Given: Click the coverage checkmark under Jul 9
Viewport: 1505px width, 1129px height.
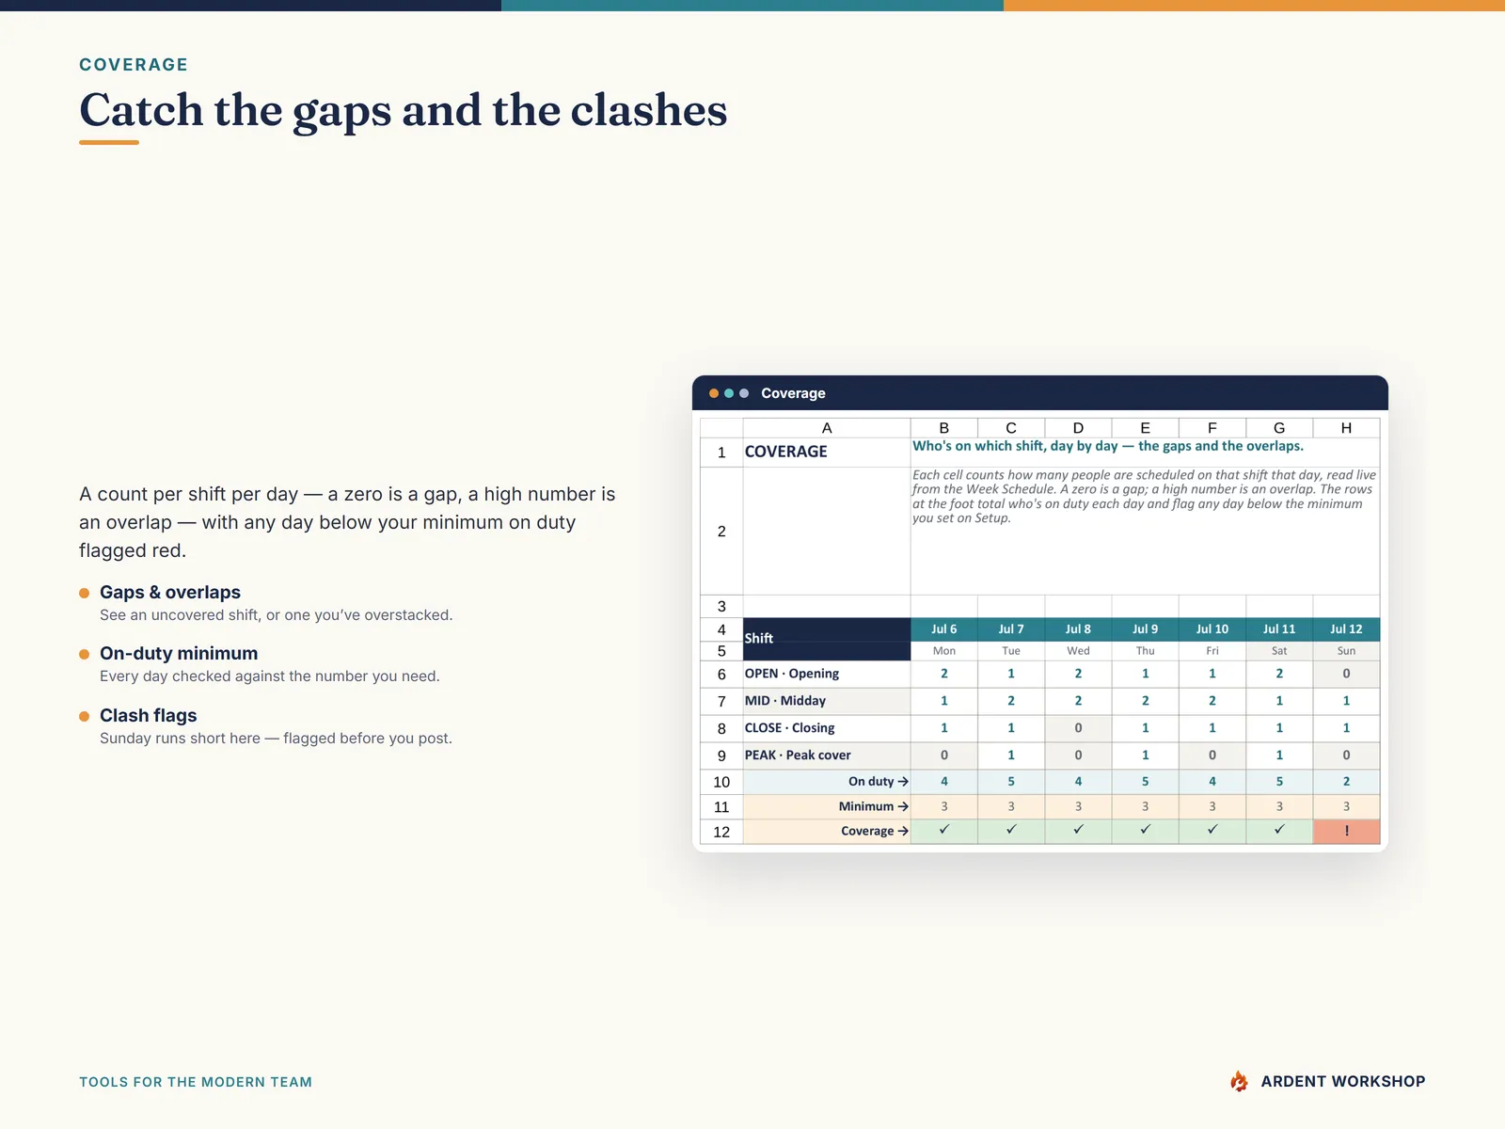Looking at the screenshot, I should pos(1145,831).
